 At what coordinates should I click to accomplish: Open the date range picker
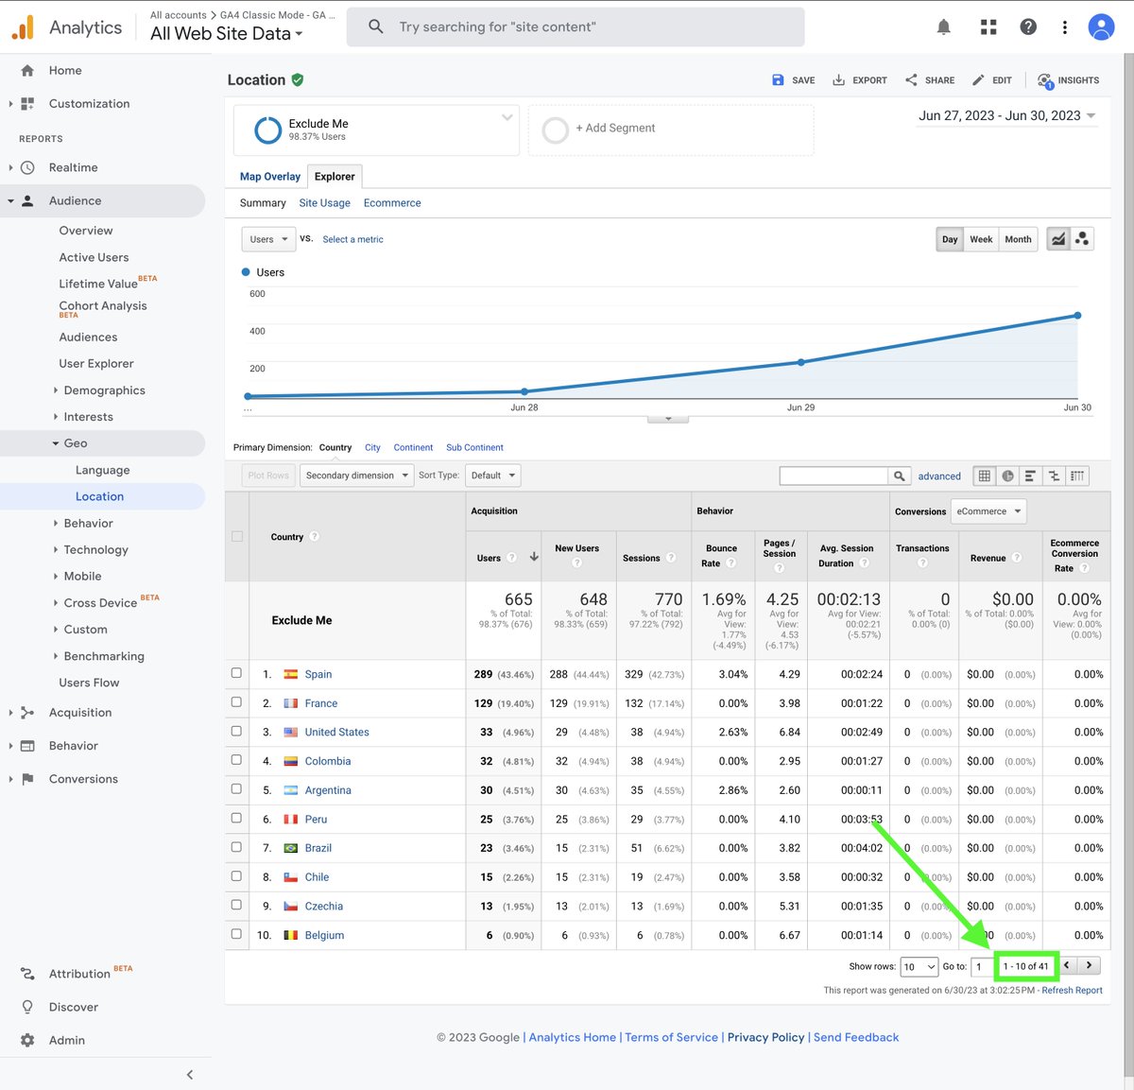click(1006, 115)
